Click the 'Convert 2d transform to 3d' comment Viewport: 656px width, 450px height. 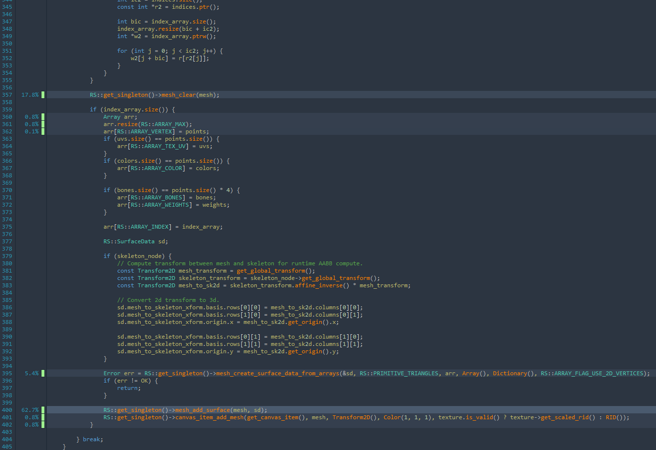[x=168, y=300]
